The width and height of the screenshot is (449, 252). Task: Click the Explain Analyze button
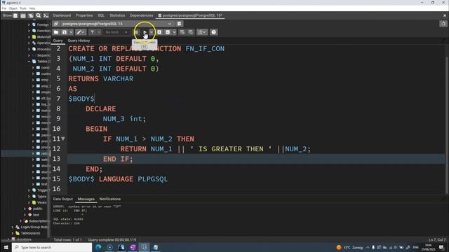click(x=168, y=32)
